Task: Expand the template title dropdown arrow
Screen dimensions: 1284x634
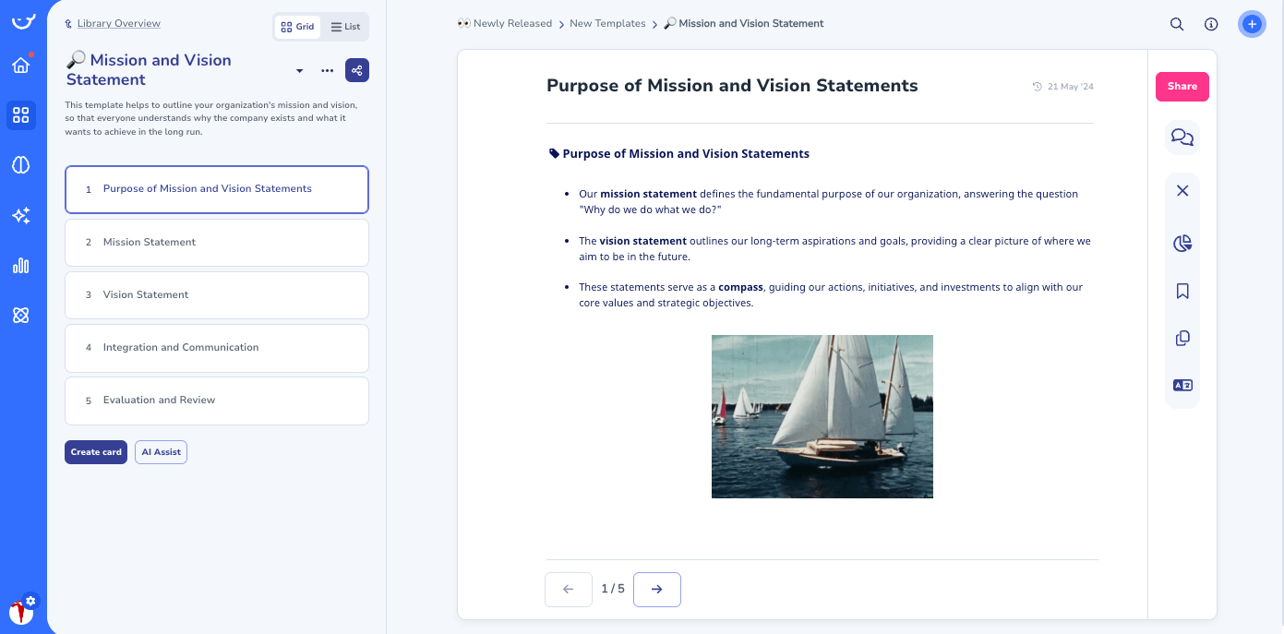Action: point(299,70)
